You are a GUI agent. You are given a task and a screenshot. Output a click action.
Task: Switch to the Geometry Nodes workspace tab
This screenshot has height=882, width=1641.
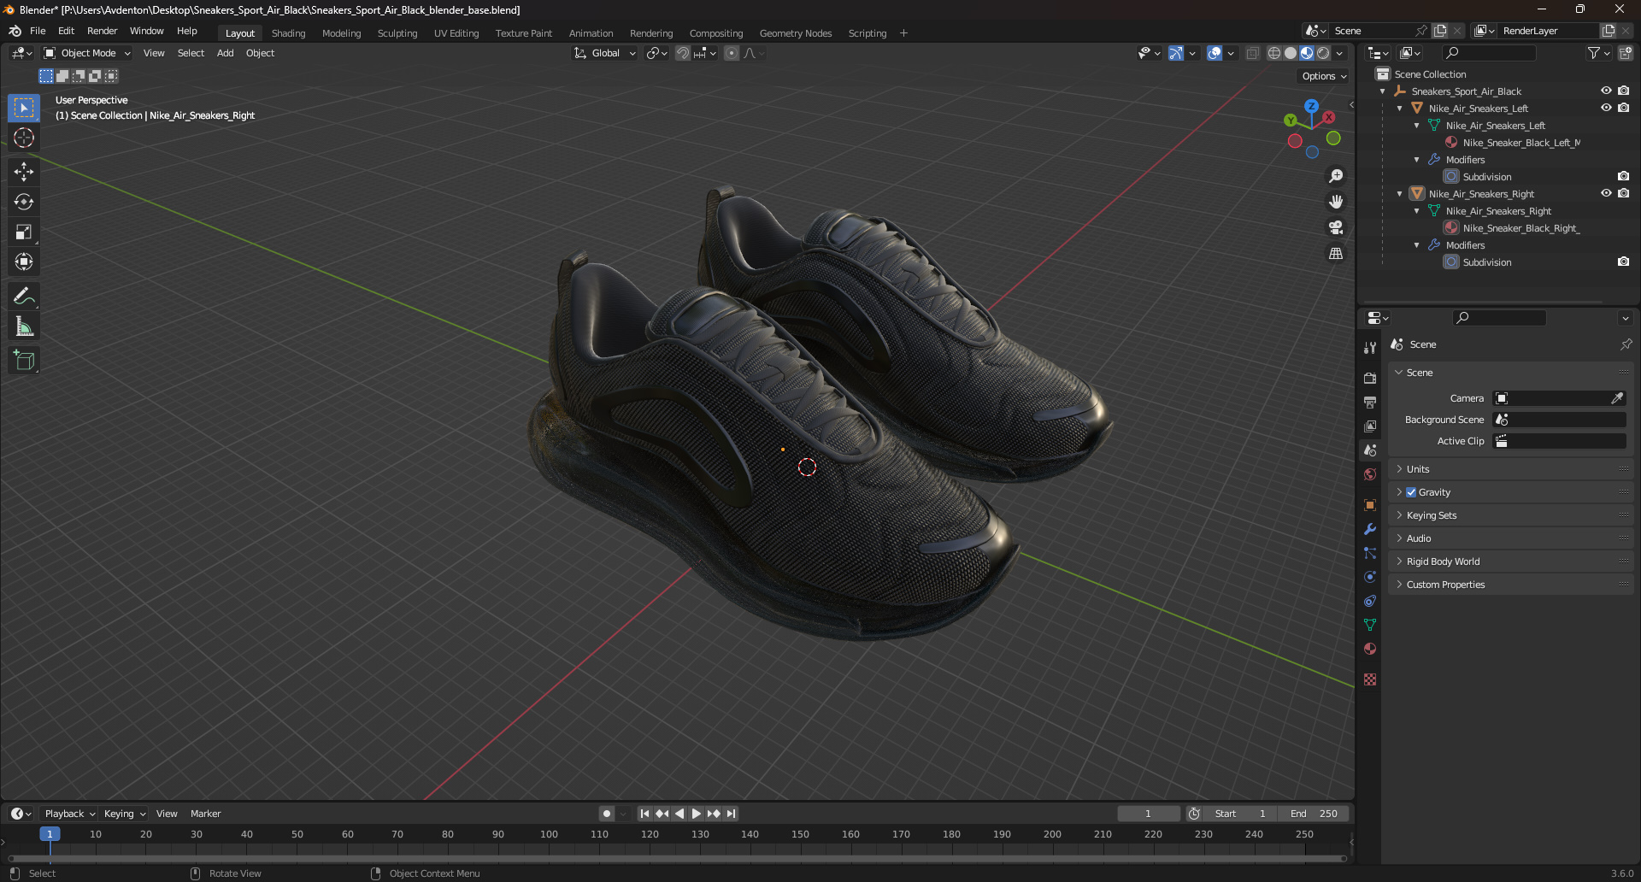pyautogui.click(x=796, y=33)
